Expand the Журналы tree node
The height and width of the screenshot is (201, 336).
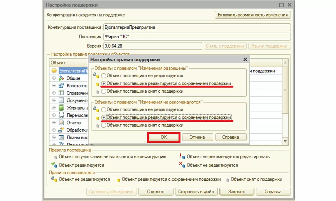click(x=54, y=108)
